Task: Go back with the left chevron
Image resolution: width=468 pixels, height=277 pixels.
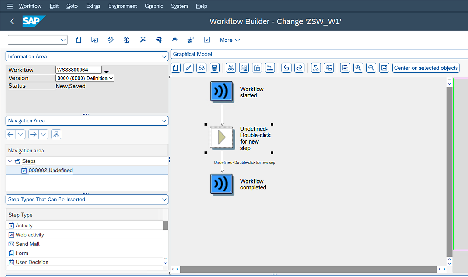Action: click(12, 21)
